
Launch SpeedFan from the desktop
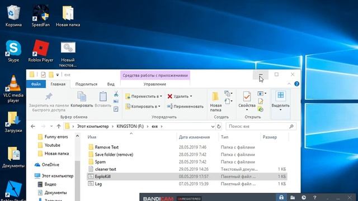[x=41, y=16]
